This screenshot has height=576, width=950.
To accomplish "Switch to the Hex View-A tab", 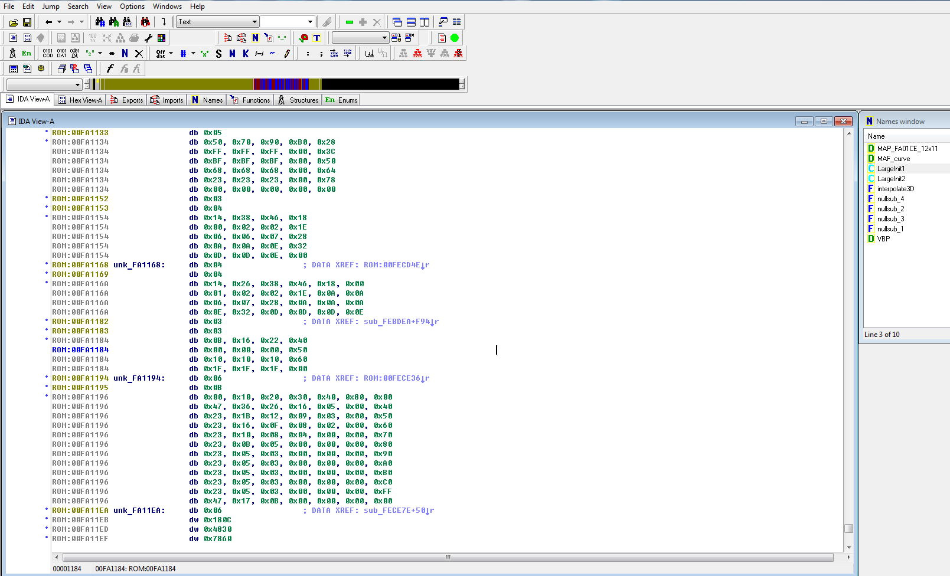I will point(80,100).
